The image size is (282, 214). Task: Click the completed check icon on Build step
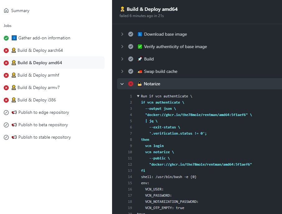coord(131,59)
